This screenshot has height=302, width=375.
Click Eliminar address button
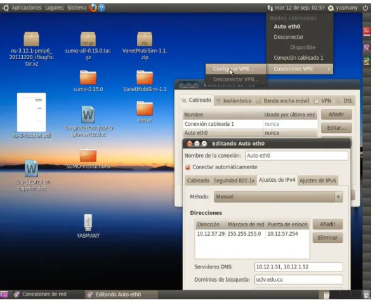coord(327,238)
